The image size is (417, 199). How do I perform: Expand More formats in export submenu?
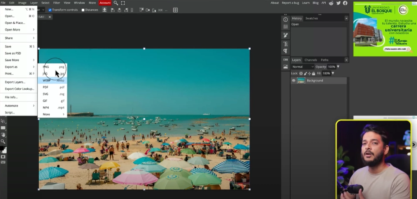[53, 114]
